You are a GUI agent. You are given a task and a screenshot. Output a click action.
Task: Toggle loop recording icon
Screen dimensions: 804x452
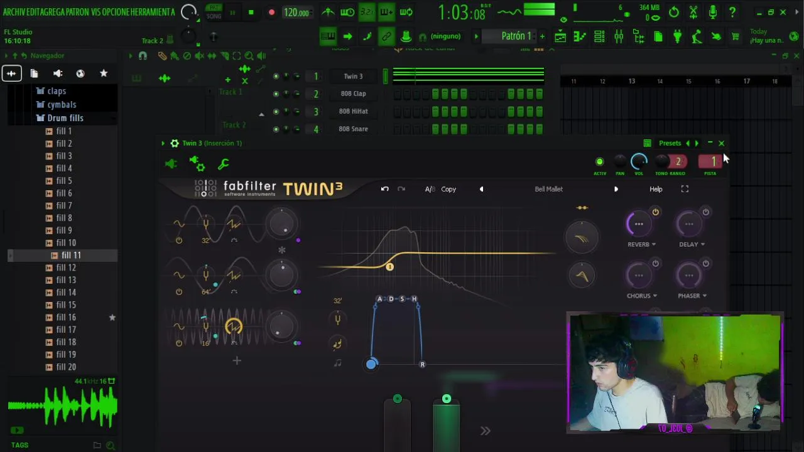406,12
